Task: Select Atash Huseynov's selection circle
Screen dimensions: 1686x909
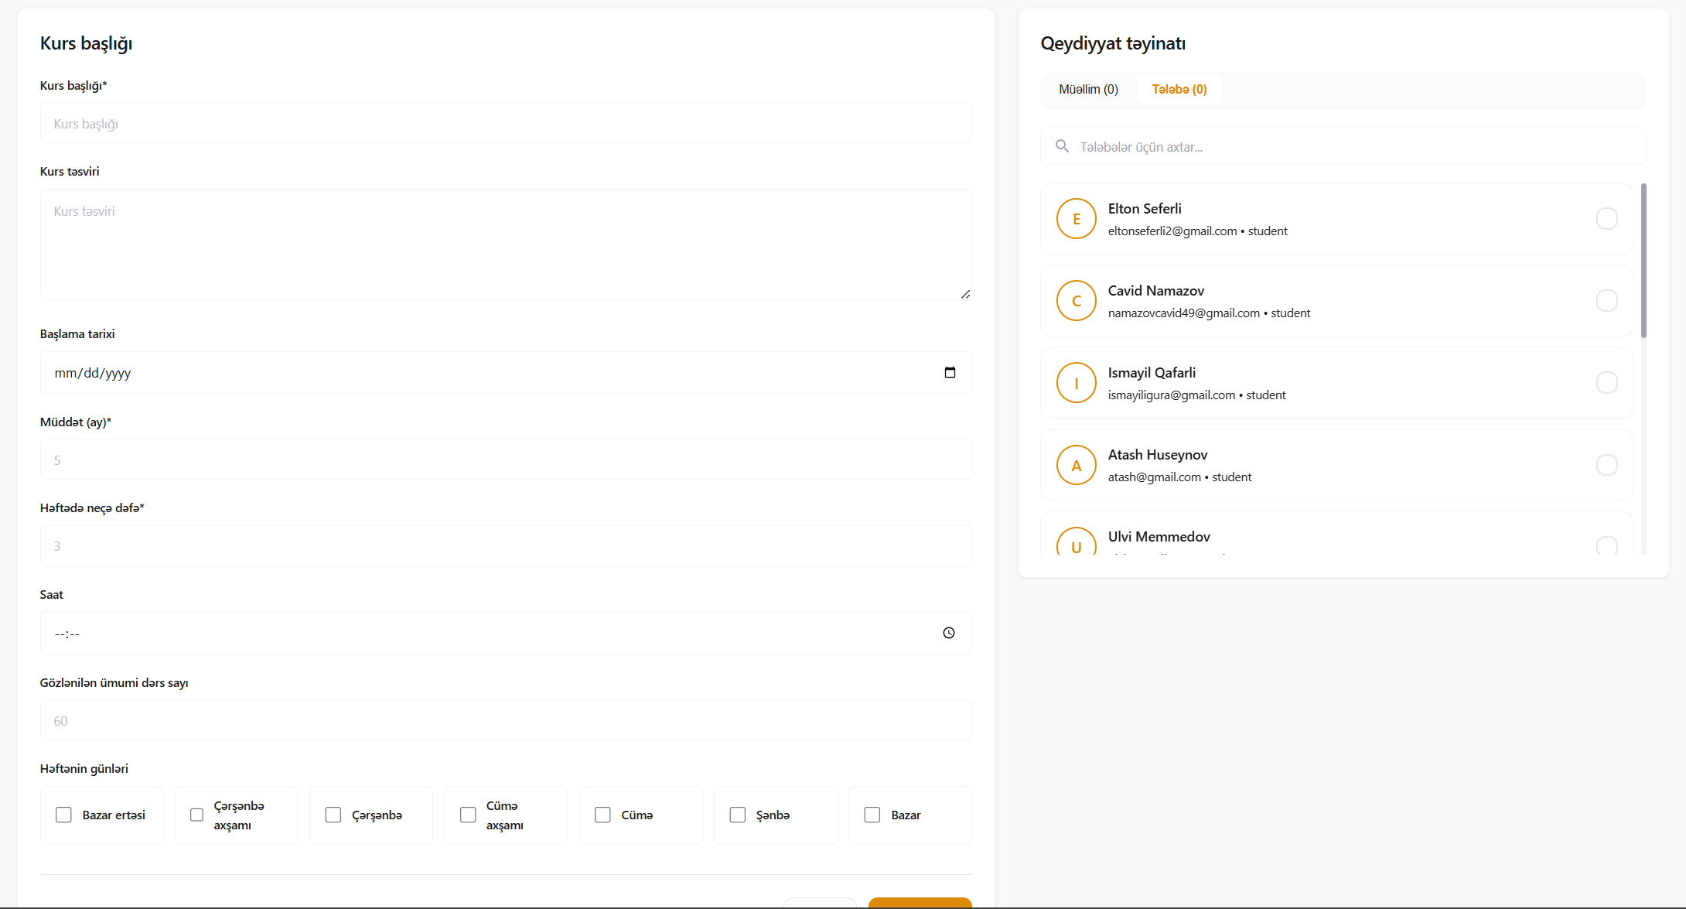Action: [1606, 465]
